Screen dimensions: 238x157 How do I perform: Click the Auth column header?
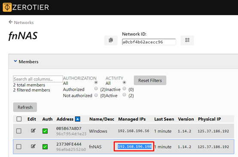pyautogui.click(x=47, y=119)
